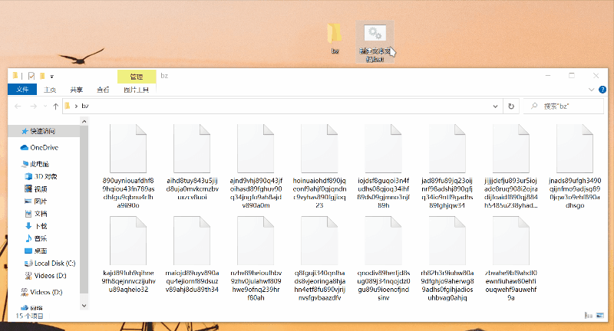Click the properties checkmark icon in title bar
Image resolution: width=614 pixels, height=331 pixels.
tap(31, 76)
